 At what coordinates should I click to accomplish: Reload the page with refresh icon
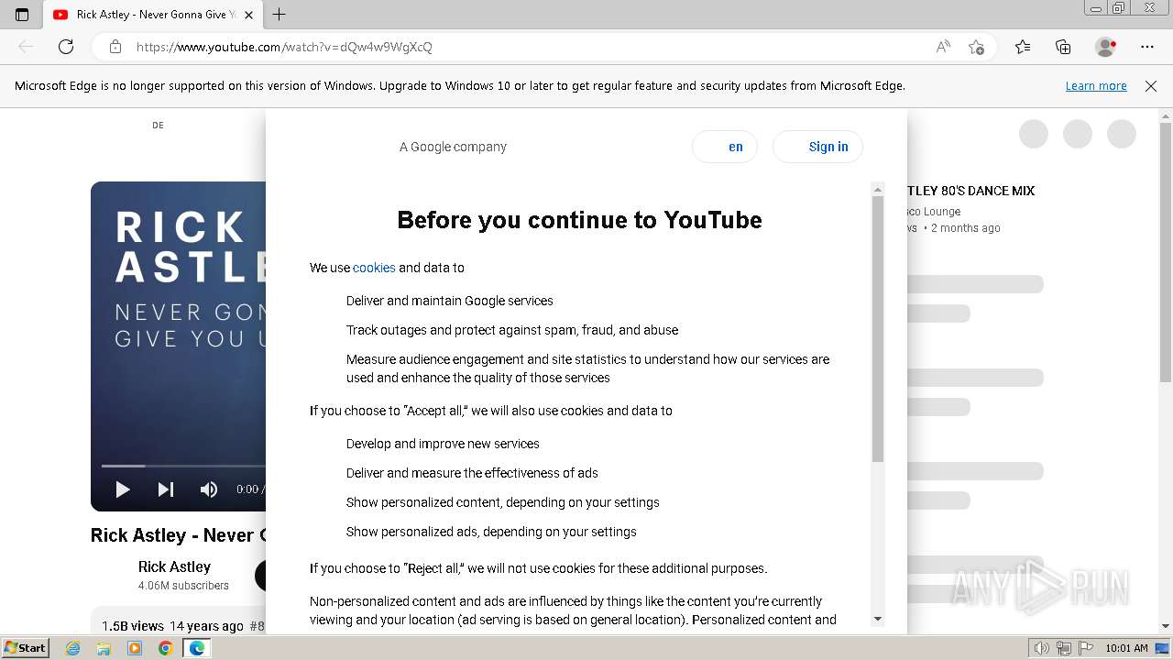click(x=66, y=47)
